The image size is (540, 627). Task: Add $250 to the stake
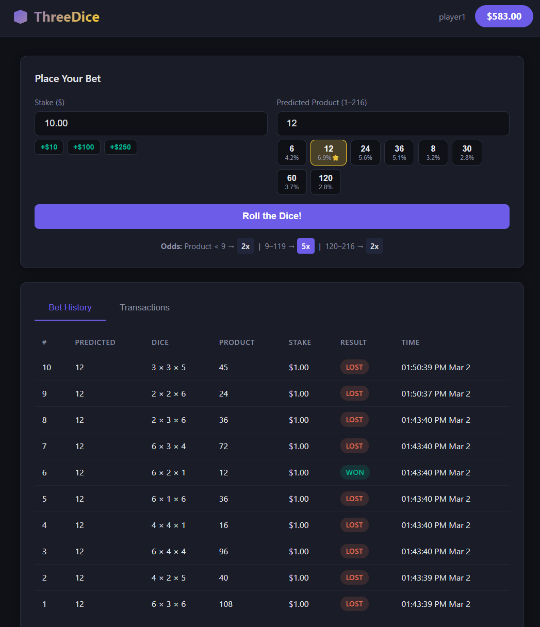120,147
